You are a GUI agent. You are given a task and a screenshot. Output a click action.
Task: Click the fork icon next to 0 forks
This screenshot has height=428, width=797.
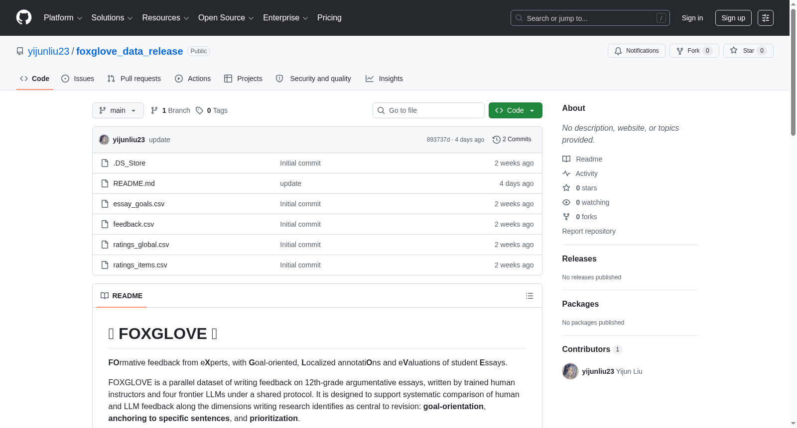pos(566,217)
